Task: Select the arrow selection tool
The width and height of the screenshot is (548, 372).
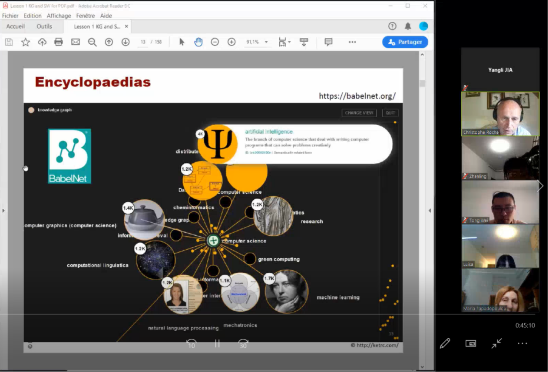Action: click(x=182, y=42)
